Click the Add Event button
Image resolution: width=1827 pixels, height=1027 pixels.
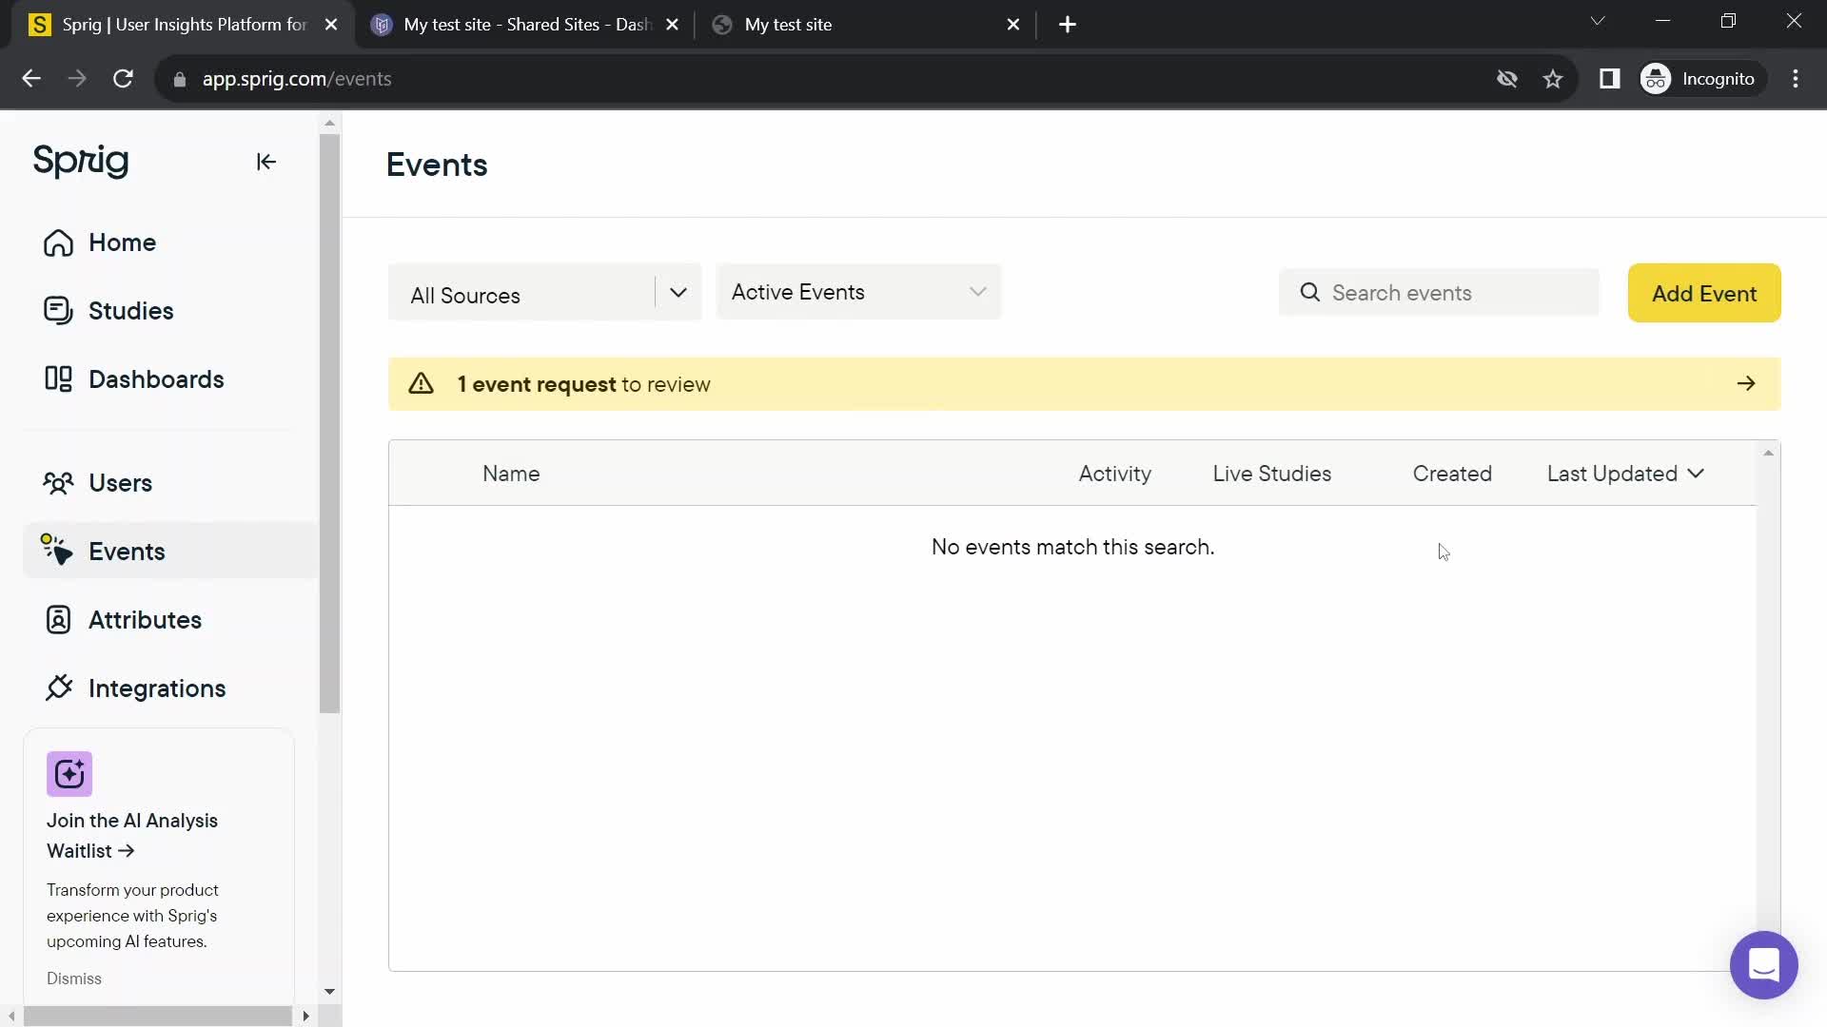(x=1705, y=292)
